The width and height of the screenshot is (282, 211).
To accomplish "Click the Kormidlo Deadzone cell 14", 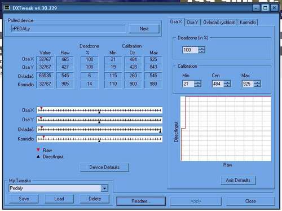I will coord(90,84).
